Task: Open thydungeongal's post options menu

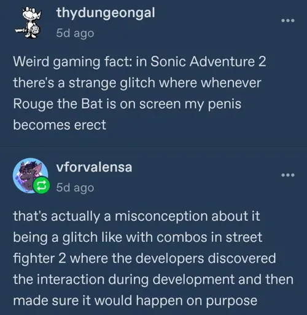Action: pyautogui.click(x=288, y=20)
